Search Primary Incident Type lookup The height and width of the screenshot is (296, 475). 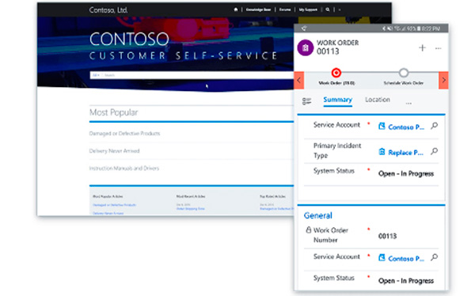coord(434,151)
